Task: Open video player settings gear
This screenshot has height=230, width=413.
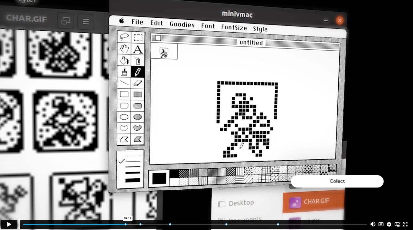Action: [389, 224]
